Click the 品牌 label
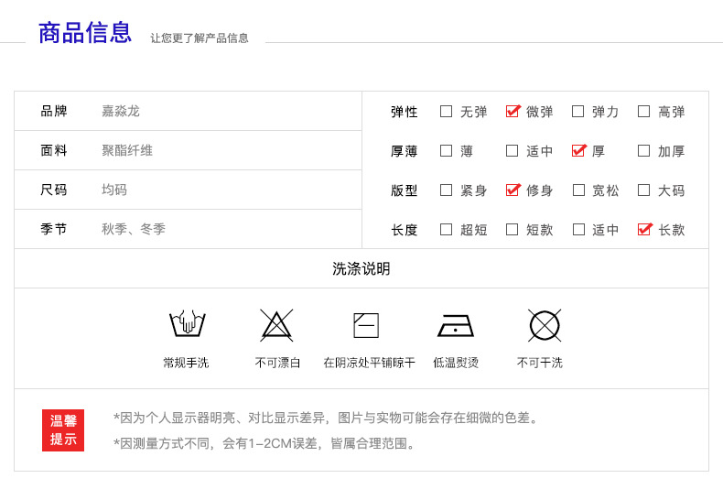 click(x=54, y=111)
